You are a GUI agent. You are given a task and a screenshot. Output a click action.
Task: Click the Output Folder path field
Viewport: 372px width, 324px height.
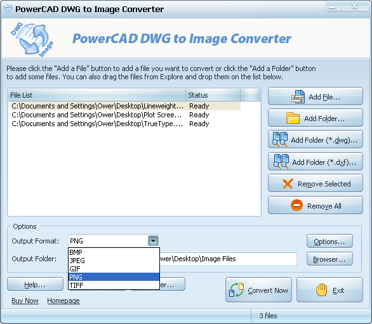coord(229,259)
